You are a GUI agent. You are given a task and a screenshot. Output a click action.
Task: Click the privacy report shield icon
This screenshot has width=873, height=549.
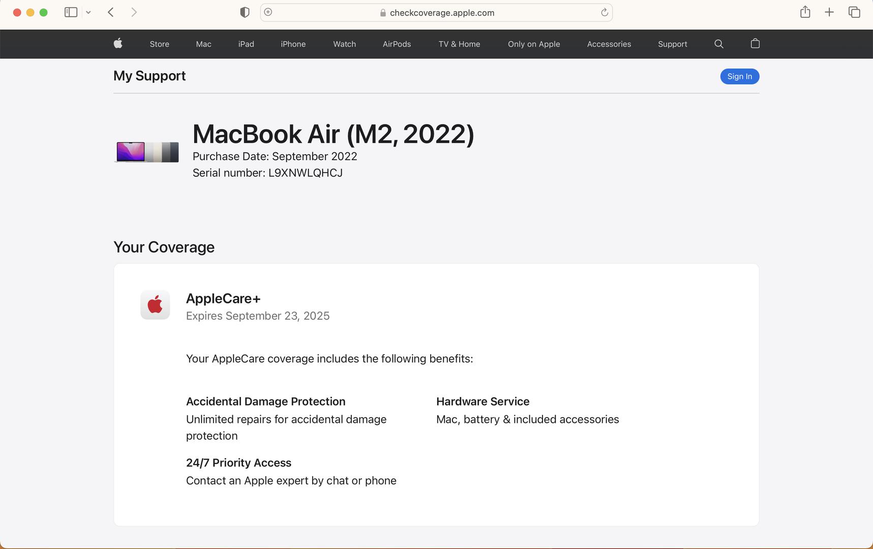pos(245,12)
